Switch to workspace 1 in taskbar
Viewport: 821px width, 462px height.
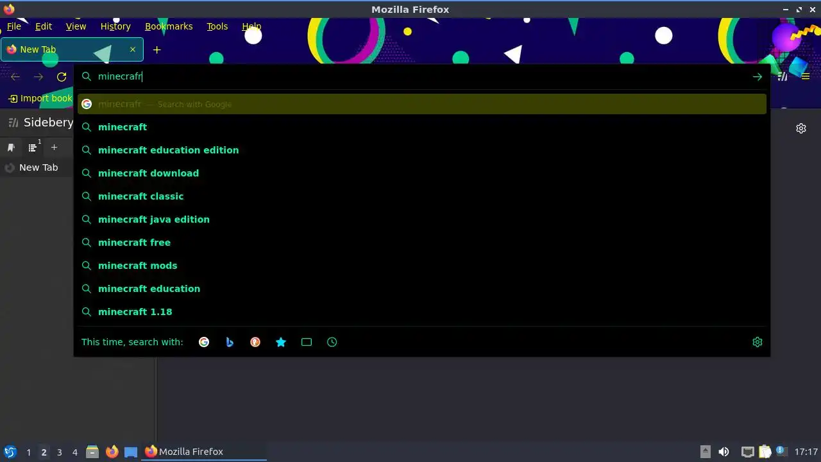tap(28, 452)
